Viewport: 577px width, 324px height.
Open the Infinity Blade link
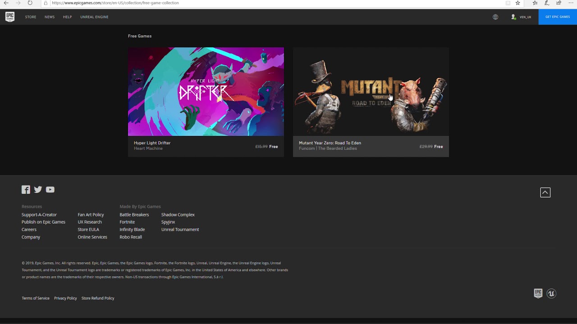(132, 229)
